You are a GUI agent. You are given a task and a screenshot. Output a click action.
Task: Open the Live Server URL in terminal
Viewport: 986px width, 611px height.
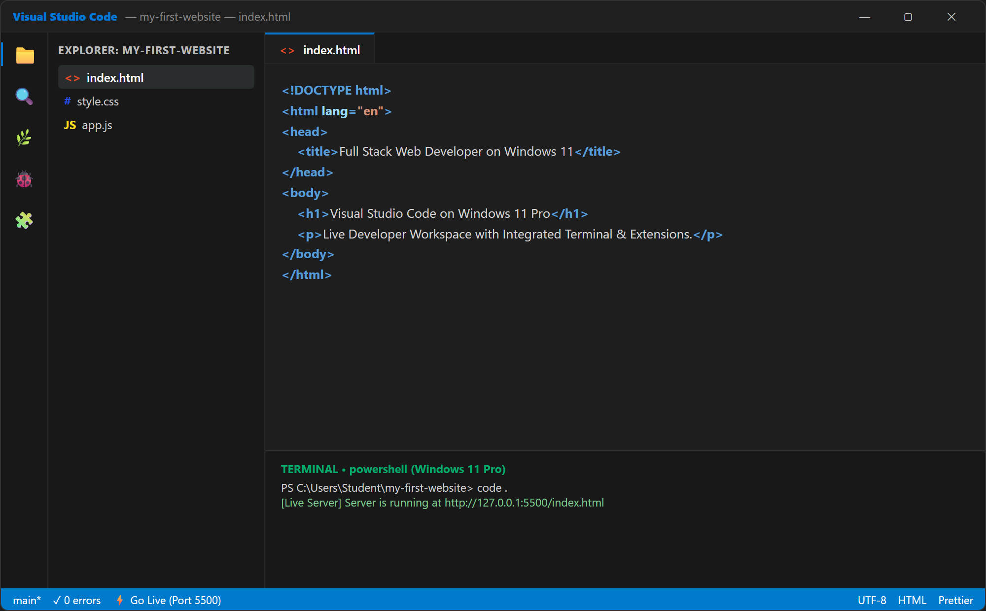pos(524,503)
